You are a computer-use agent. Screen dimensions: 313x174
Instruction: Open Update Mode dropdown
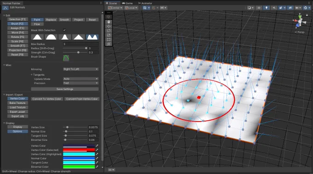pyautogui.click(x=81, y=79)
